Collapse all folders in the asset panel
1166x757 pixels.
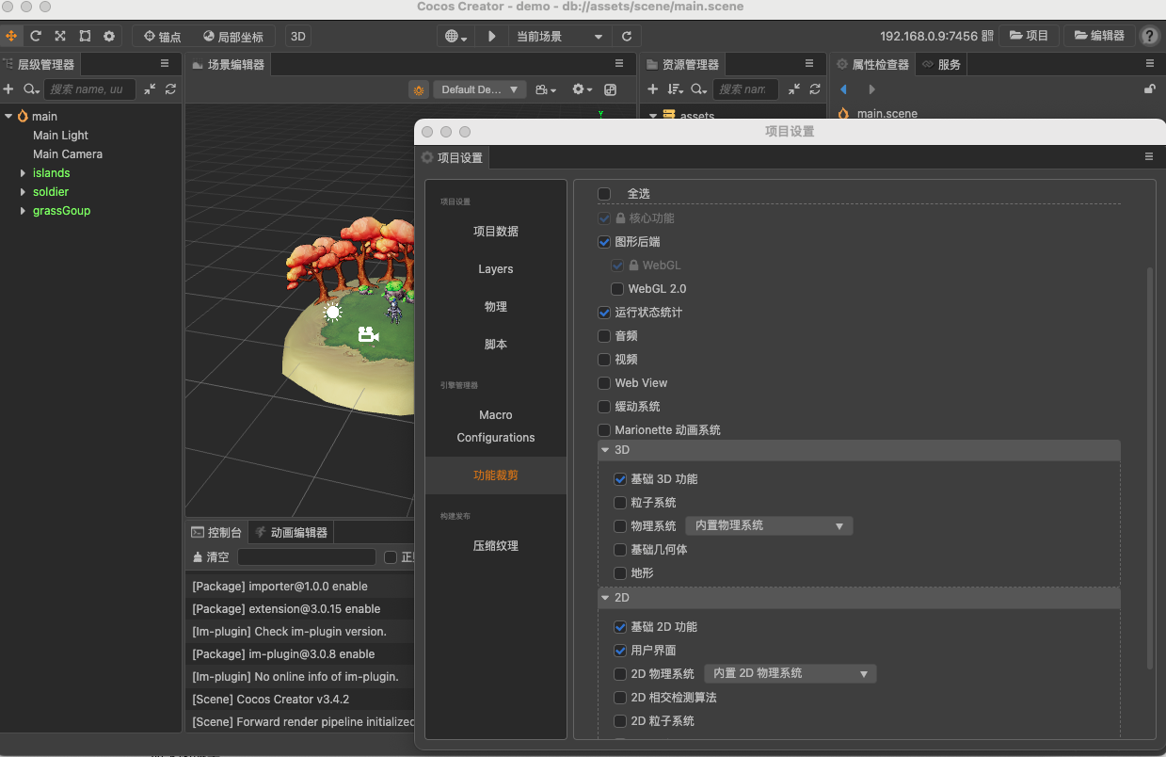pos(794,89)
